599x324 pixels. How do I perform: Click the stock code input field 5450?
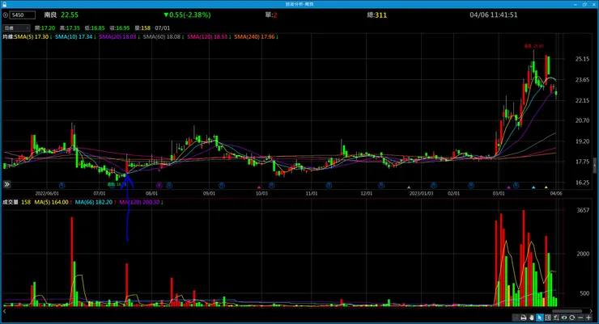coord(23,15)
